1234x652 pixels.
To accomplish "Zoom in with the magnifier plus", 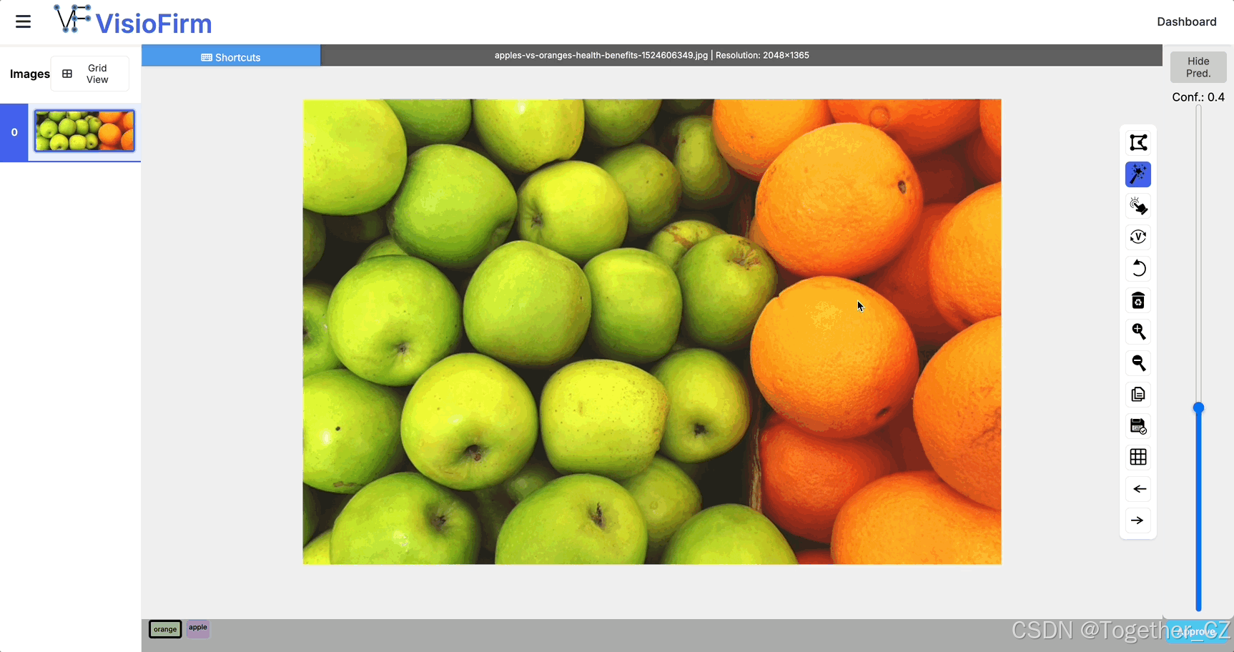I will pos(1138,332).
